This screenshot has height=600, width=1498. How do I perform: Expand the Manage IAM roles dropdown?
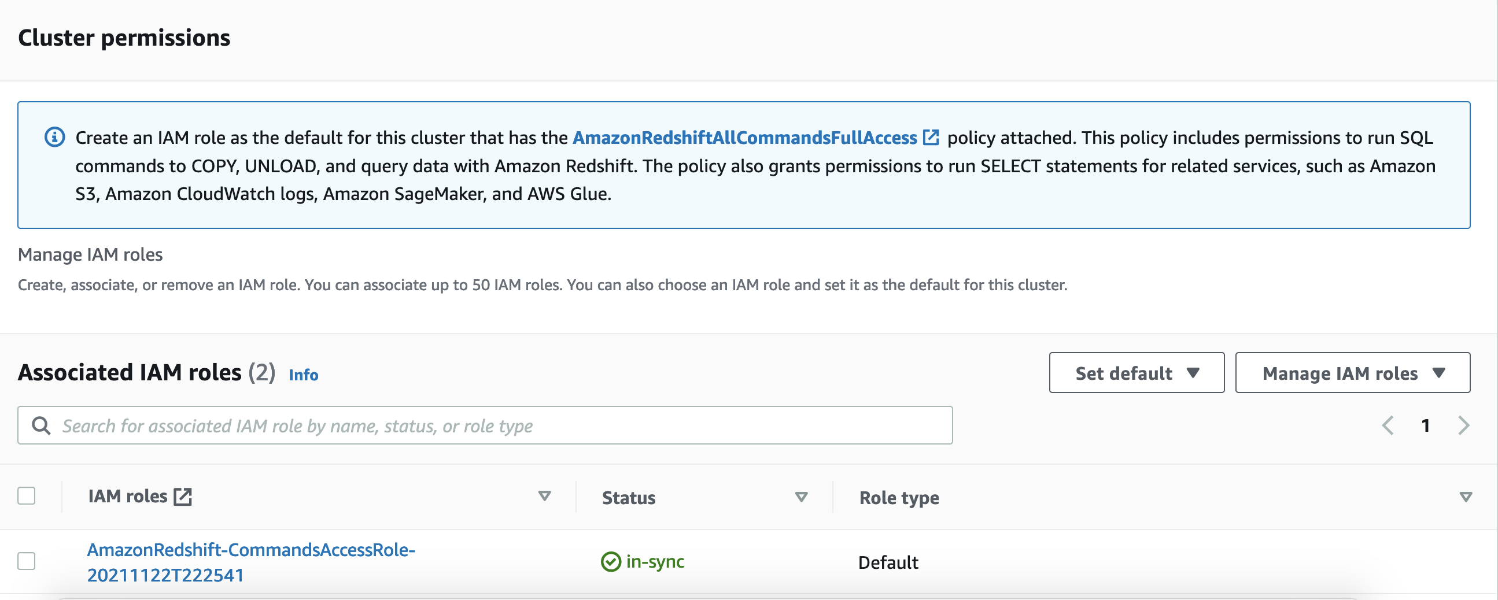point(1353,373)
